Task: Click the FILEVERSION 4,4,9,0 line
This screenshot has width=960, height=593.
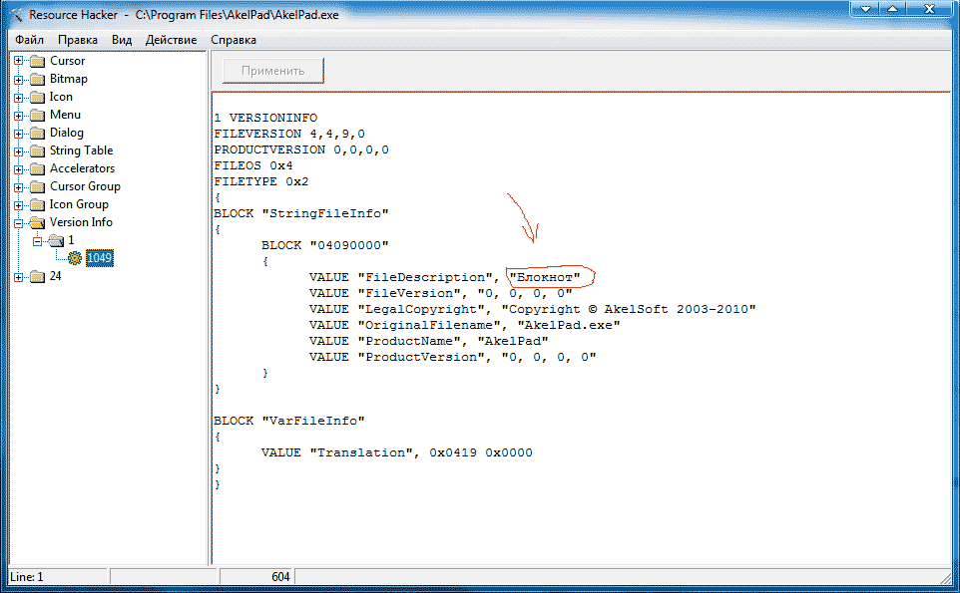Action: (x=289, y=134)
